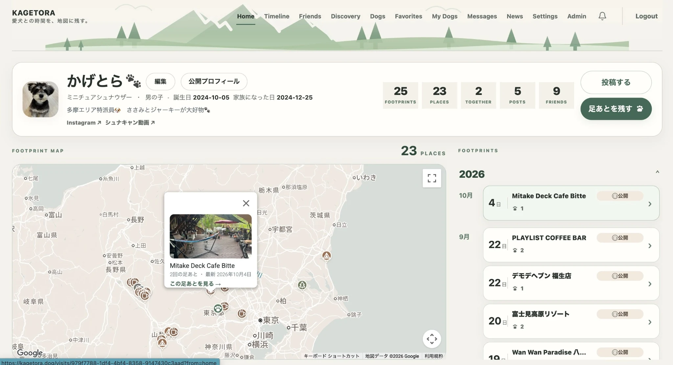The height and width of the screenshot is (365, 673).
Task: Click 公開 badge on PLAYLIST COFFEE BAR
Action: [620, 238]
